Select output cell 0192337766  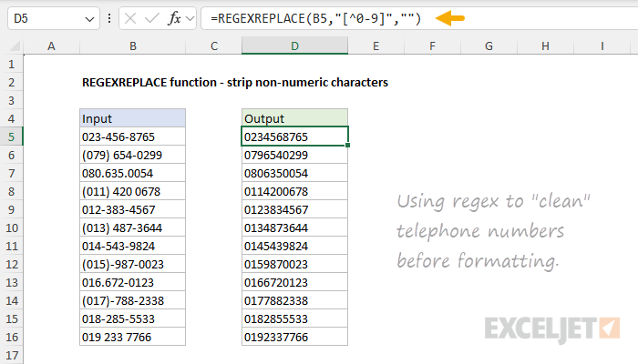coord(295,338)
